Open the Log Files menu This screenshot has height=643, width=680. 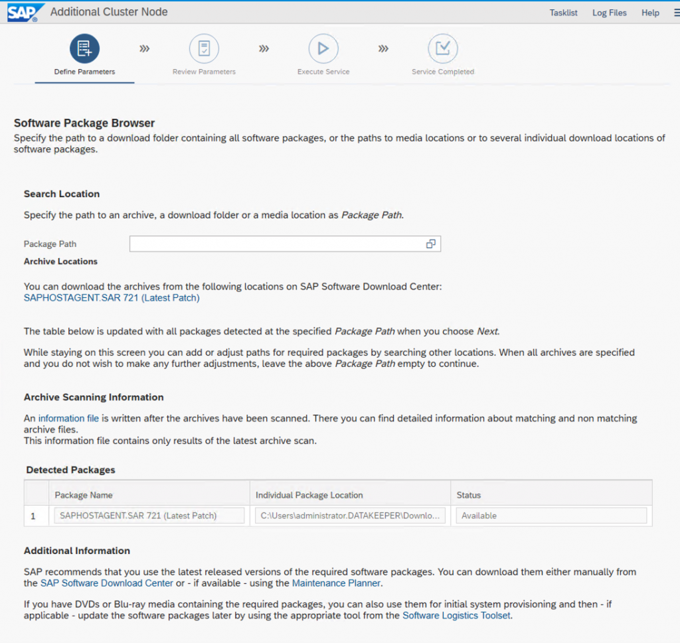point(610,13)
